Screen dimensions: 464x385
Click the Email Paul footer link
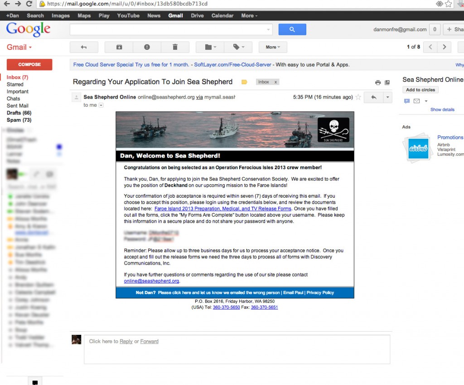[293, 293]
